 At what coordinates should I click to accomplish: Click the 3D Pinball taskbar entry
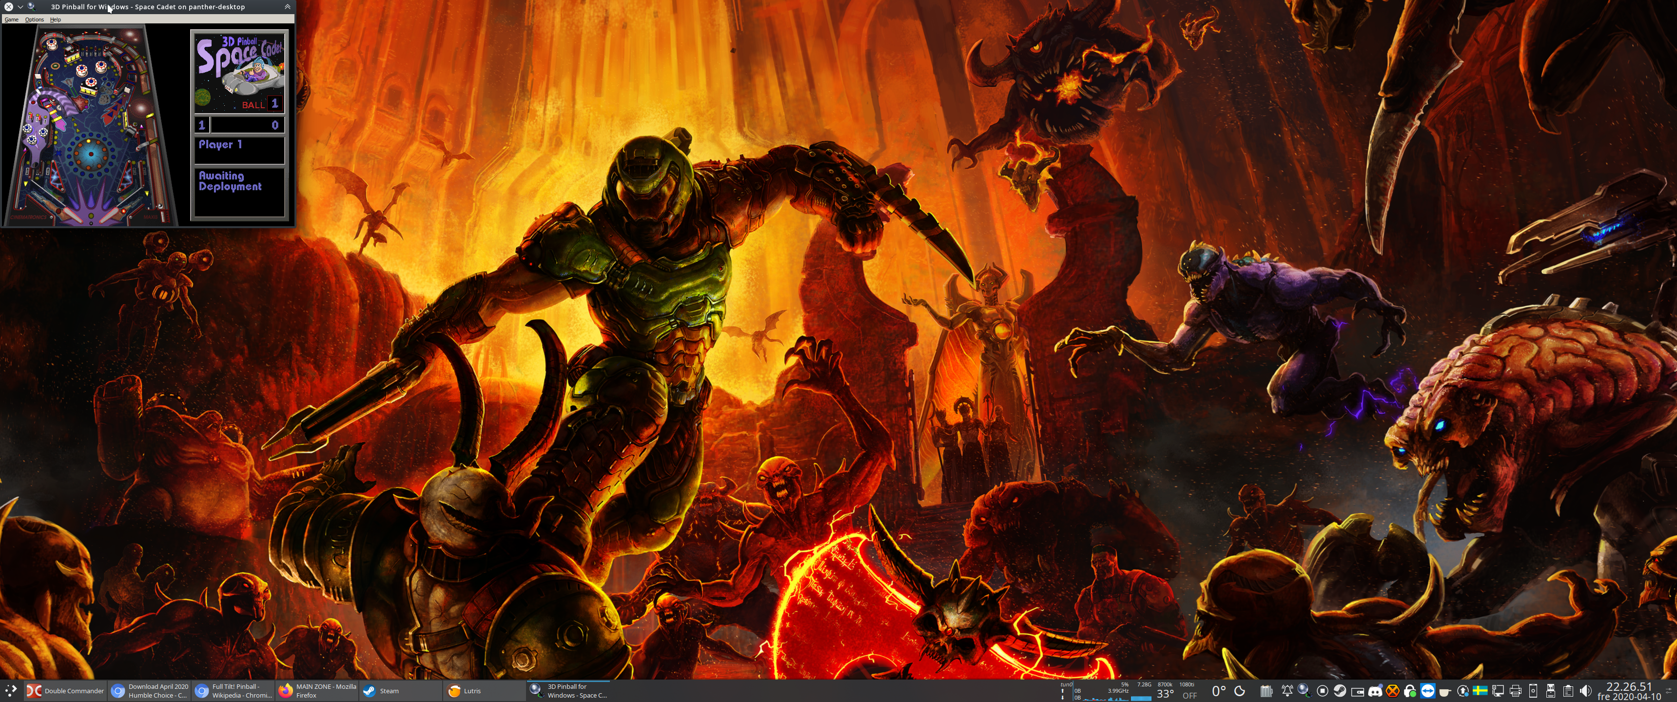point(569,691)
